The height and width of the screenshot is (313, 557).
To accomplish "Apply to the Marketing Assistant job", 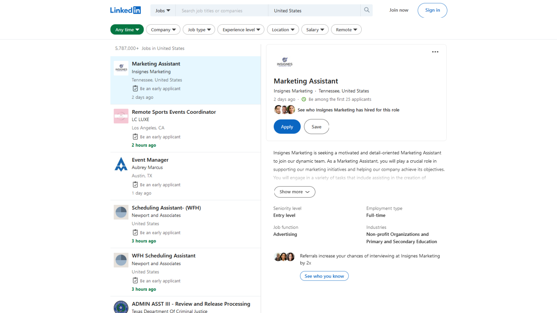I will click(x=287, y=127).
